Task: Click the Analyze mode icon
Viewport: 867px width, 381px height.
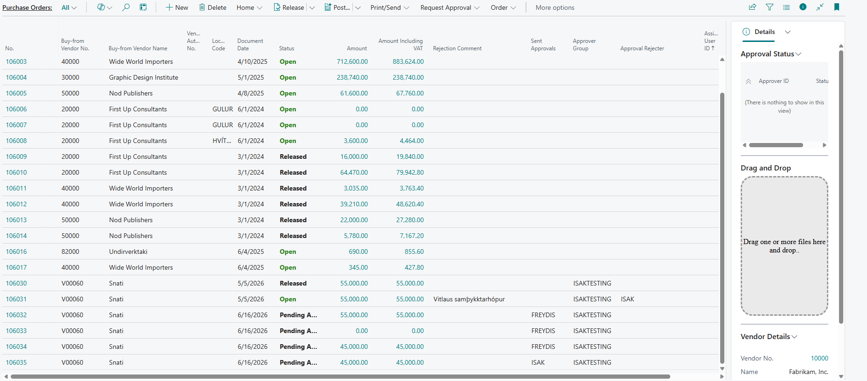Action: tap(143, 7)
